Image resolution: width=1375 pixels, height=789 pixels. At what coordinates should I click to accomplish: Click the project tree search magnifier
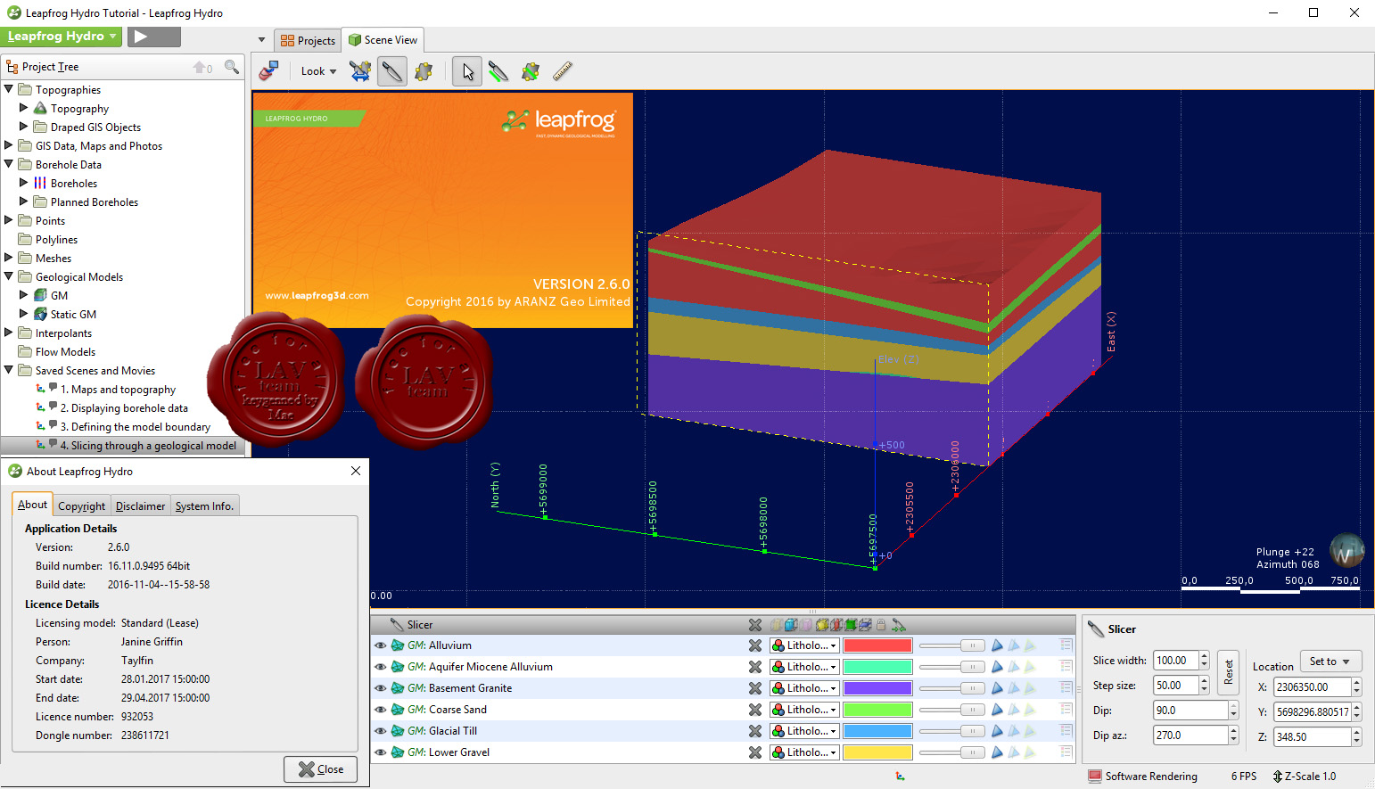click(232, 67)
